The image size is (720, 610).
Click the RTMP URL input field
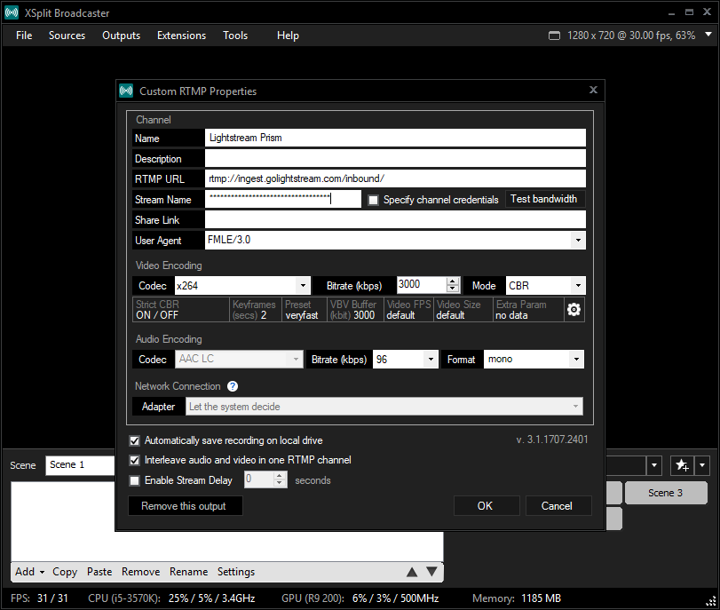pos(395,178)
